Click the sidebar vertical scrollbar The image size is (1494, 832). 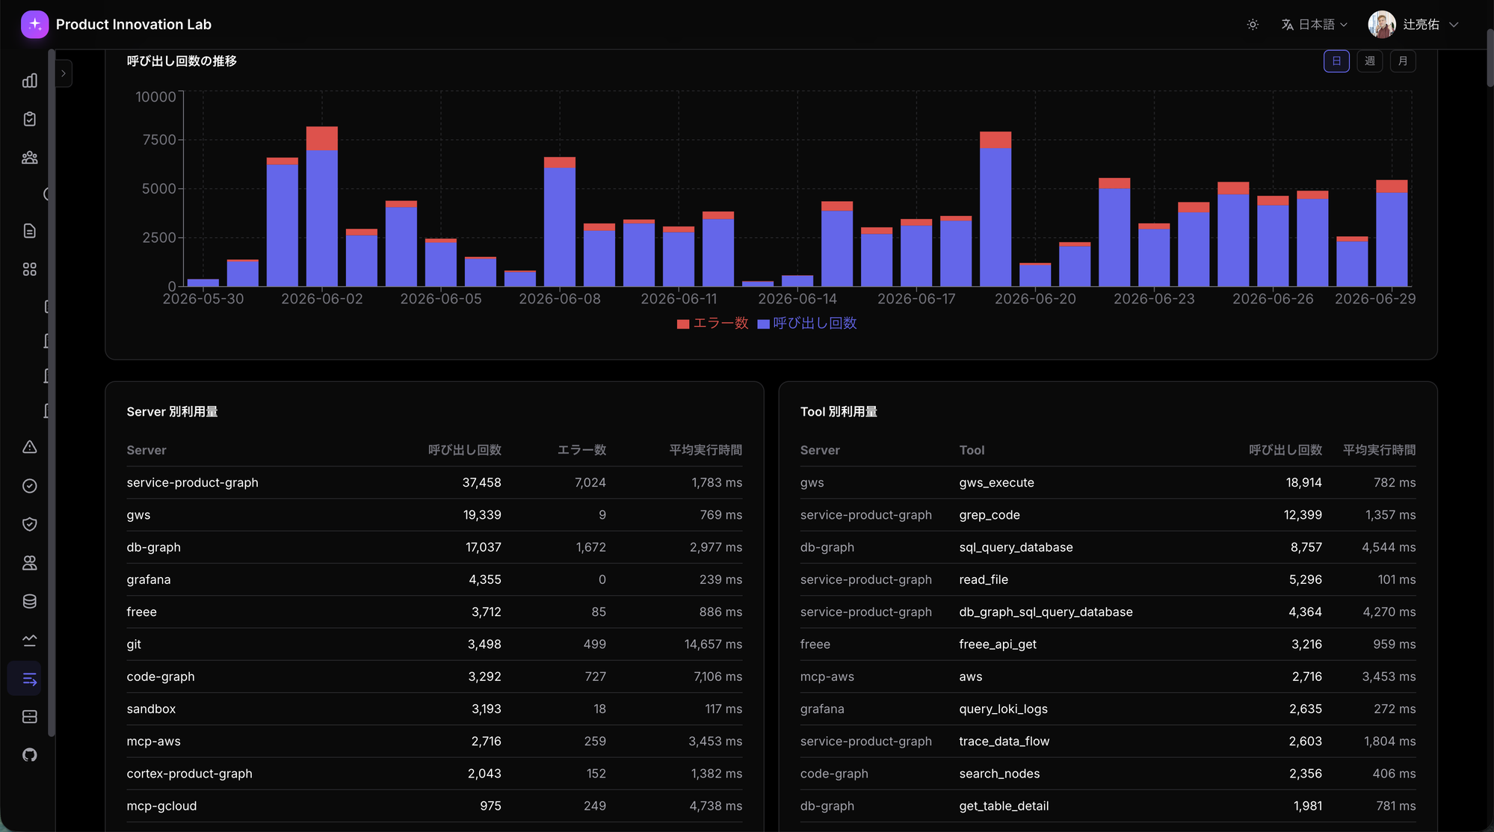tap(51, 392)
